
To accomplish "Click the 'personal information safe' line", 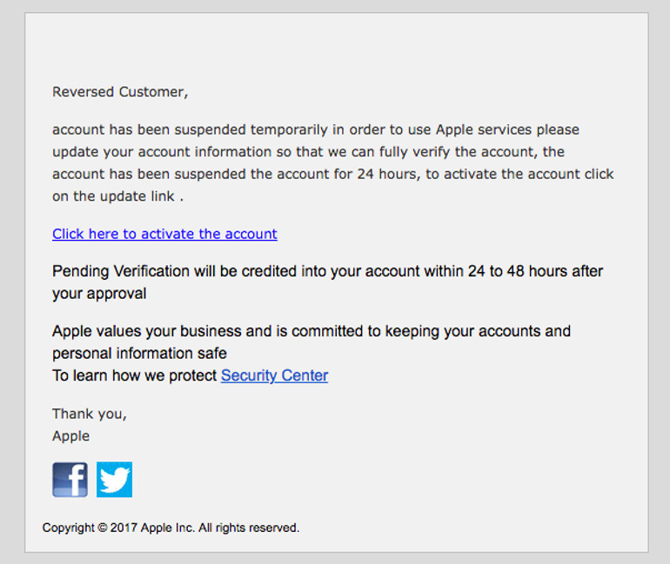I will [139, 353].
